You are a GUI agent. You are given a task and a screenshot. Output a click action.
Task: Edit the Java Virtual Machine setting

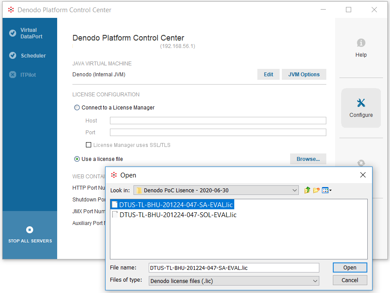pyautogui.click(x=268, y=74)
